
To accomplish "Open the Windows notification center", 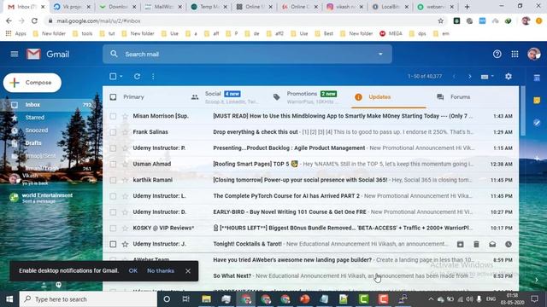I will click(x=534, y=299).
